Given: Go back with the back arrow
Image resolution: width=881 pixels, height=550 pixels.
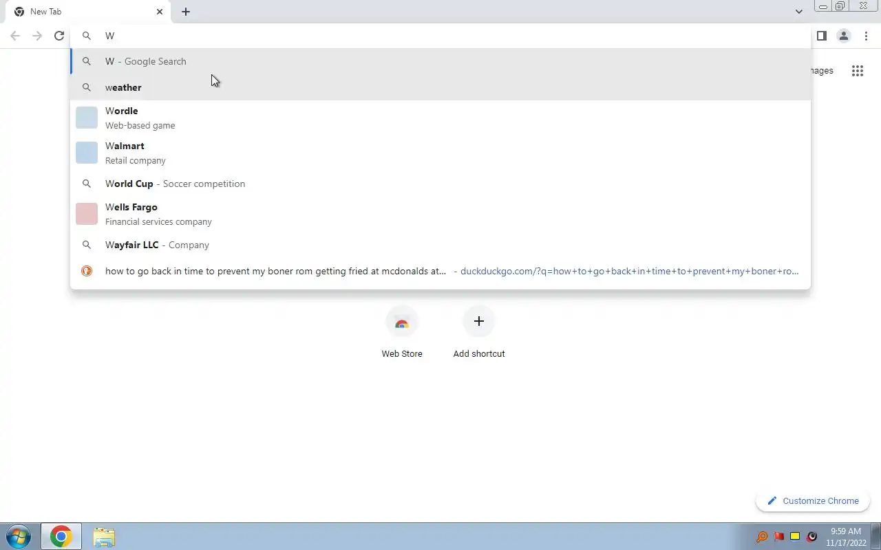Looking at the screenshot, I should point(15,36).
